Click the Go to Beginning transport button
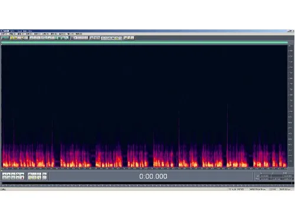Viewport: 295px width, 221px height. 4,178
